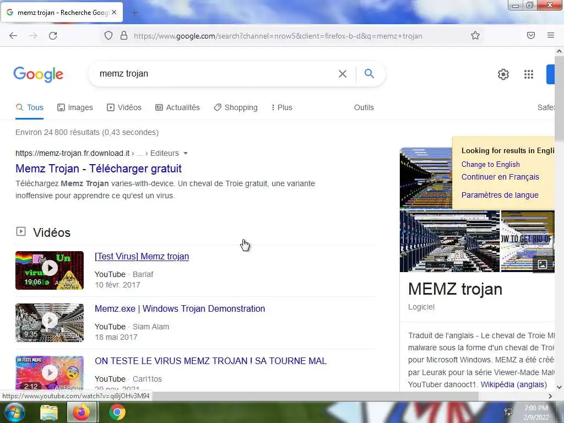Clear the search box with the X

click(343, 74)
